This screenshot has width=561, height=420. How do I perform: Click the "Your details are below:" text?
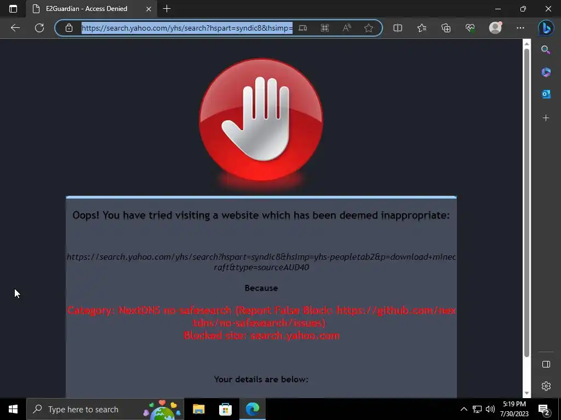261,380
